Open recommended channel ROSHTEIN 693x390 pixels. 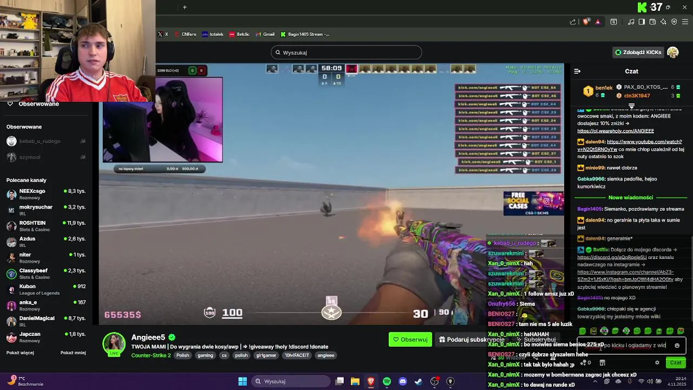[46, 226]
